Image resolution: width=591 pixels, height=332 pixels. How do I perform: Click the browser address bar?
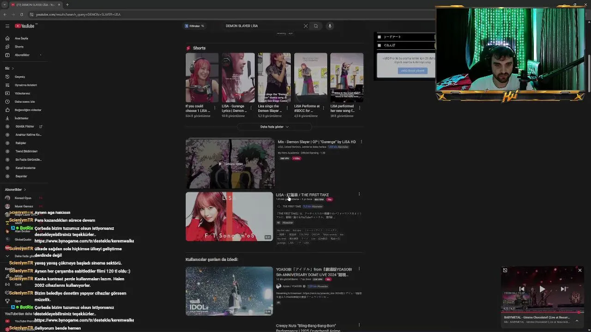[231, 14]
